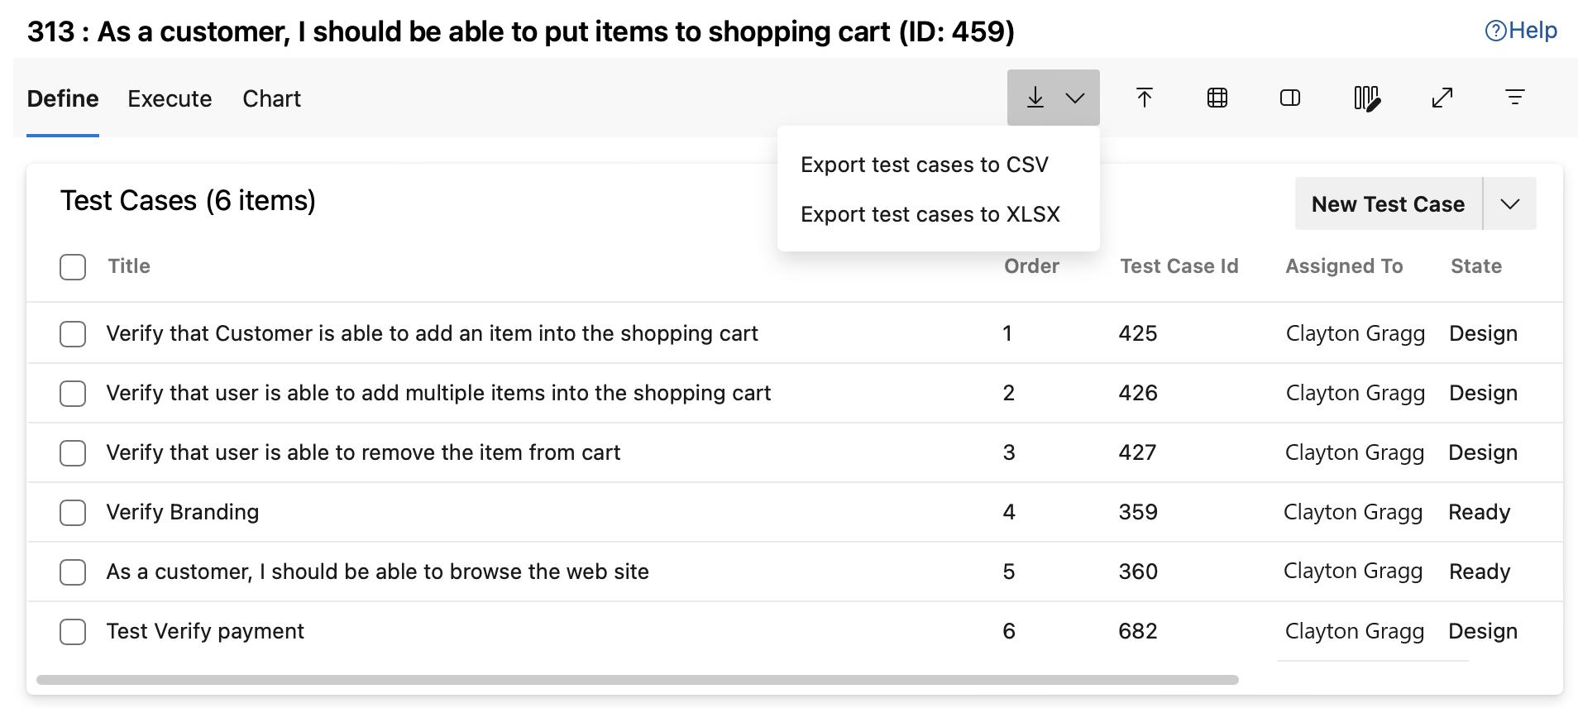Switch to grid view

point(1216,97)
